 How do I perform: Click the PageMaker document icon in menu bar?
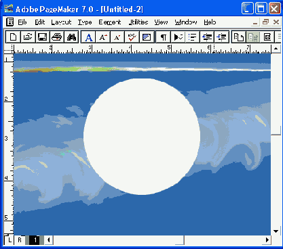(x=10, y=22)
